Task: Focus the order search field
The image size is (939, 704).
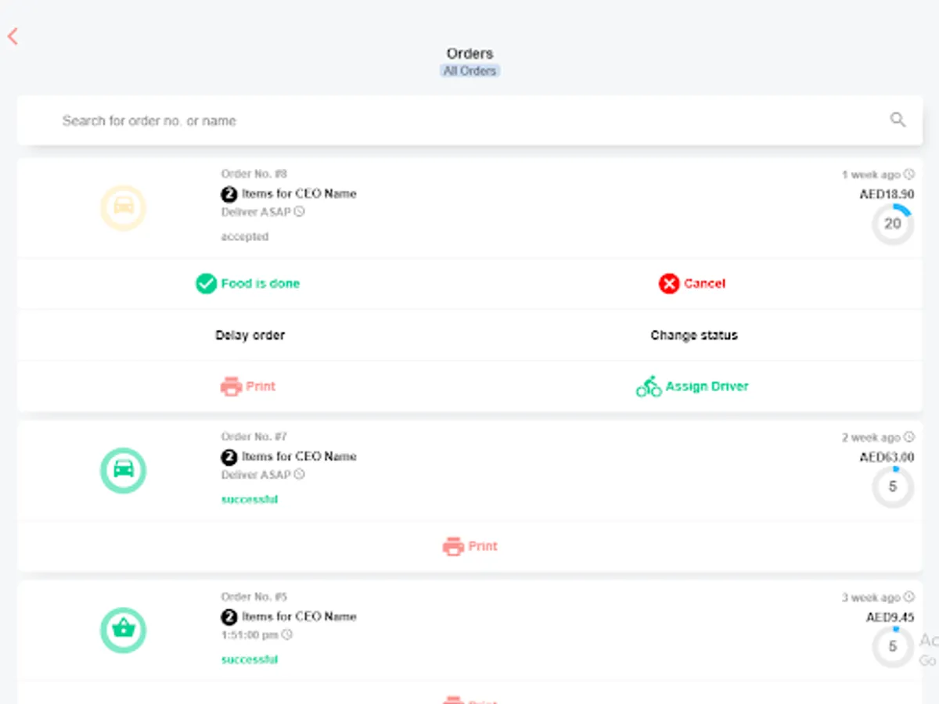Action: [469, 120]
